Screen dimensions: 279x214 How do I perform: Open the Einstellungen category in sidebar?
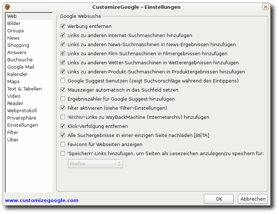(29, 125)
